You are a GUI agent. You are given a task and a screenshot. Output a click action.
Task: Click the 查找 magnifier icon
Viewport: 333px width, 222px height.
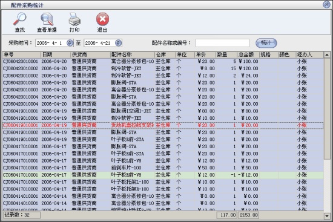pyautogui.click(x=20, y=19)
